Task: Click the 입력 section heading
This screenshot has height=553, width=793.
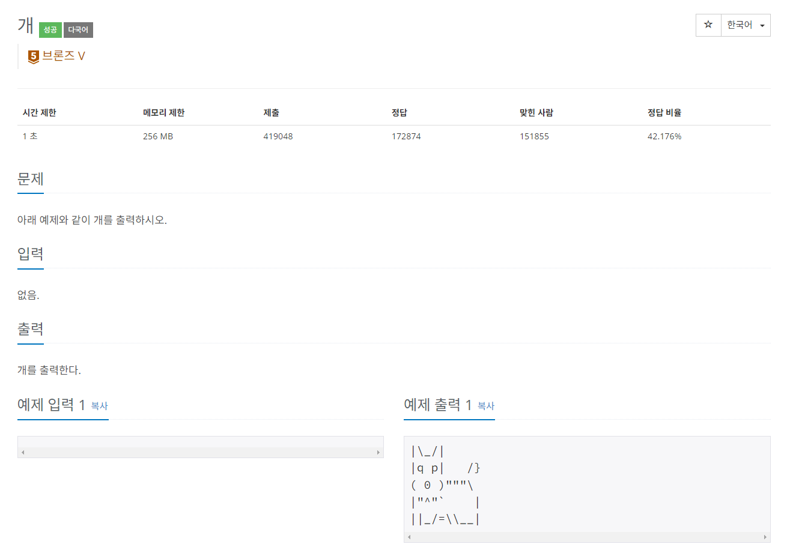Action: click(30, 254)
